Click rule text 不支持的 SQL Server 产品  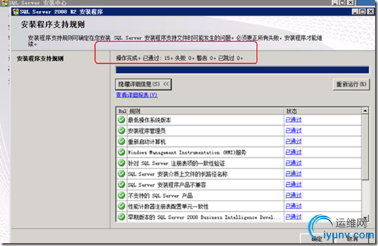160,196
